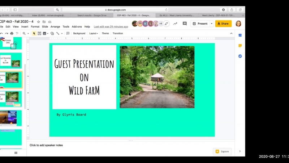289x163 pixels.
Task: Click the yellow Share button
Action: [x=223, y=24]
